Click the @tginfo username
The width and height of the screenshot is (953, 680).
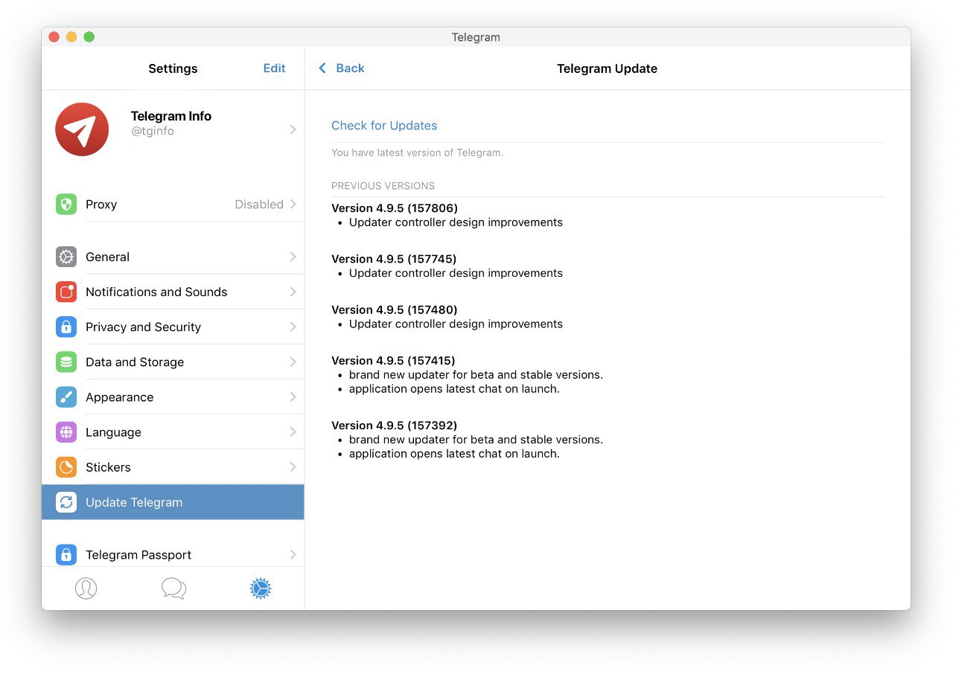point(153,131)
